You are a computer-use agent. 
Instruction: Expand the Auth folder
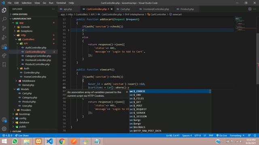click(x=33, y=68)
